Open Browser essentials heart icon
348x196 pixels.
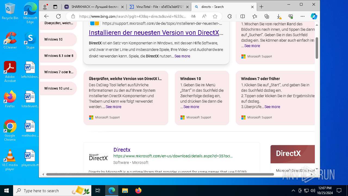[291, 16]
